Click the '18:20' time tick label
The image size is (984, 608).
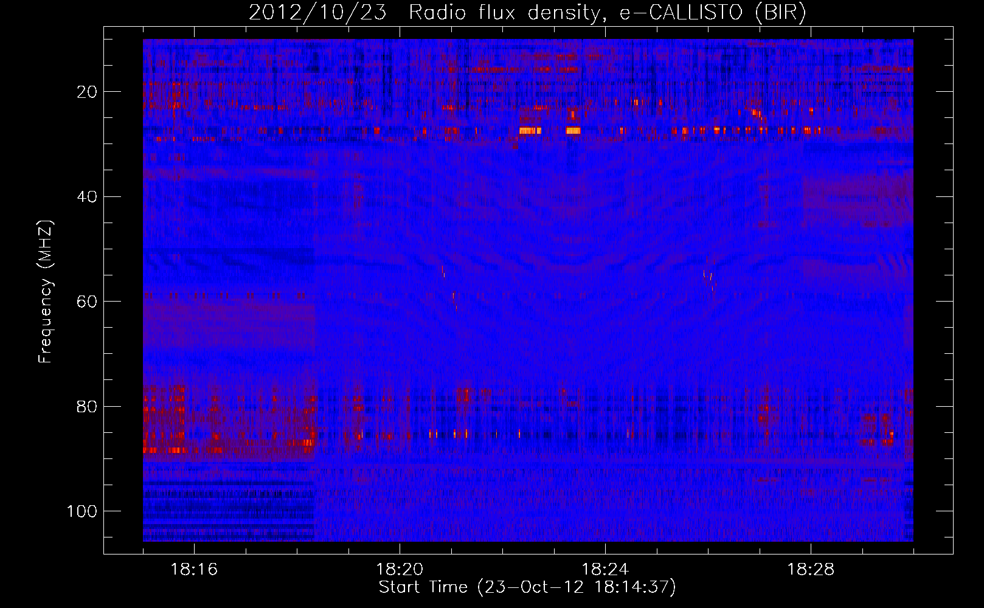(x=400, y=570)
